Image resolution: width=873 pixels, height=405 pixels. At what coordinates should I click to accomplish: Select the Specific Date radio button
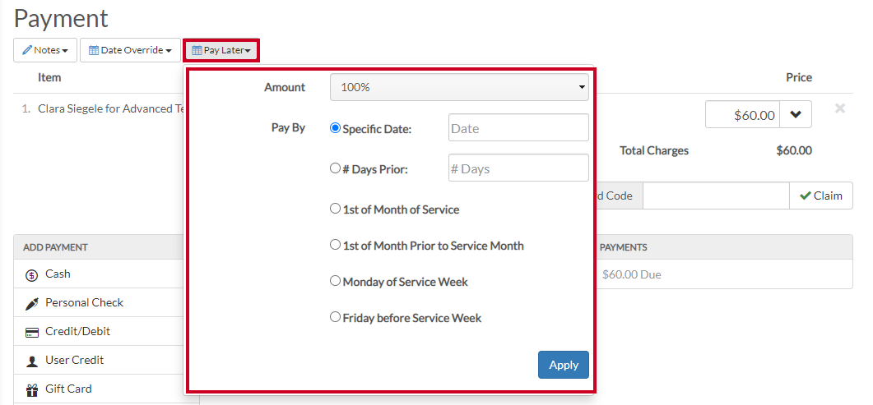(335, 128)
